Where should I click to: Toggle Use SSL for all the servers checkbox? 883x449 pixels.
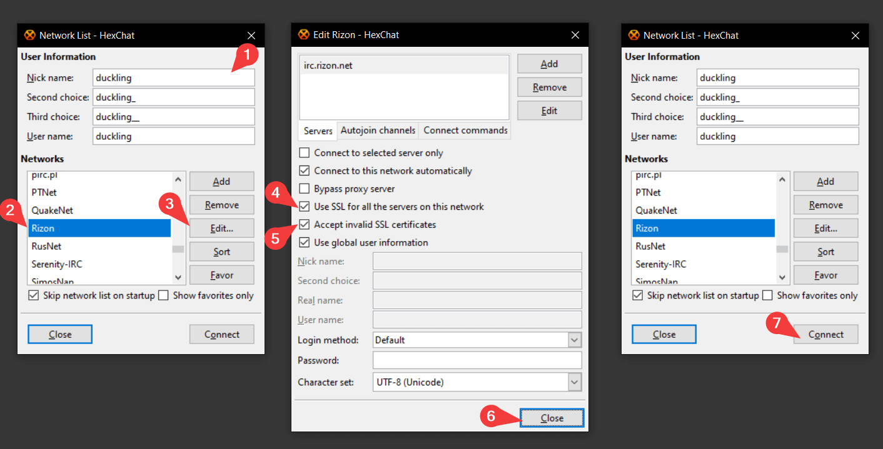(x=305, y=207)
